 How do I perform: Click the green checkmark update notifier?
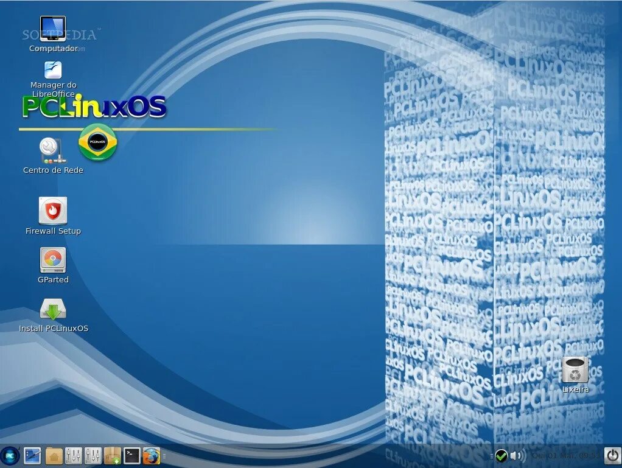pos(501,456)
